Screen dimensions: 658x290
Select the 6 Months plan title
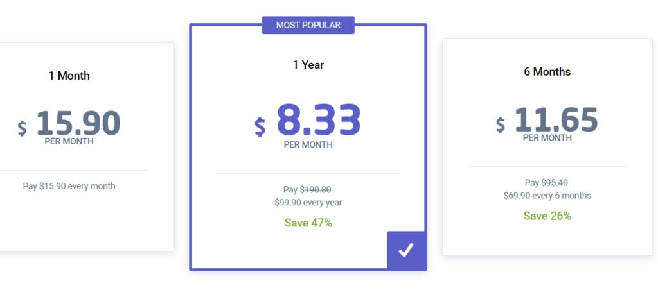[x=547, y=72]
